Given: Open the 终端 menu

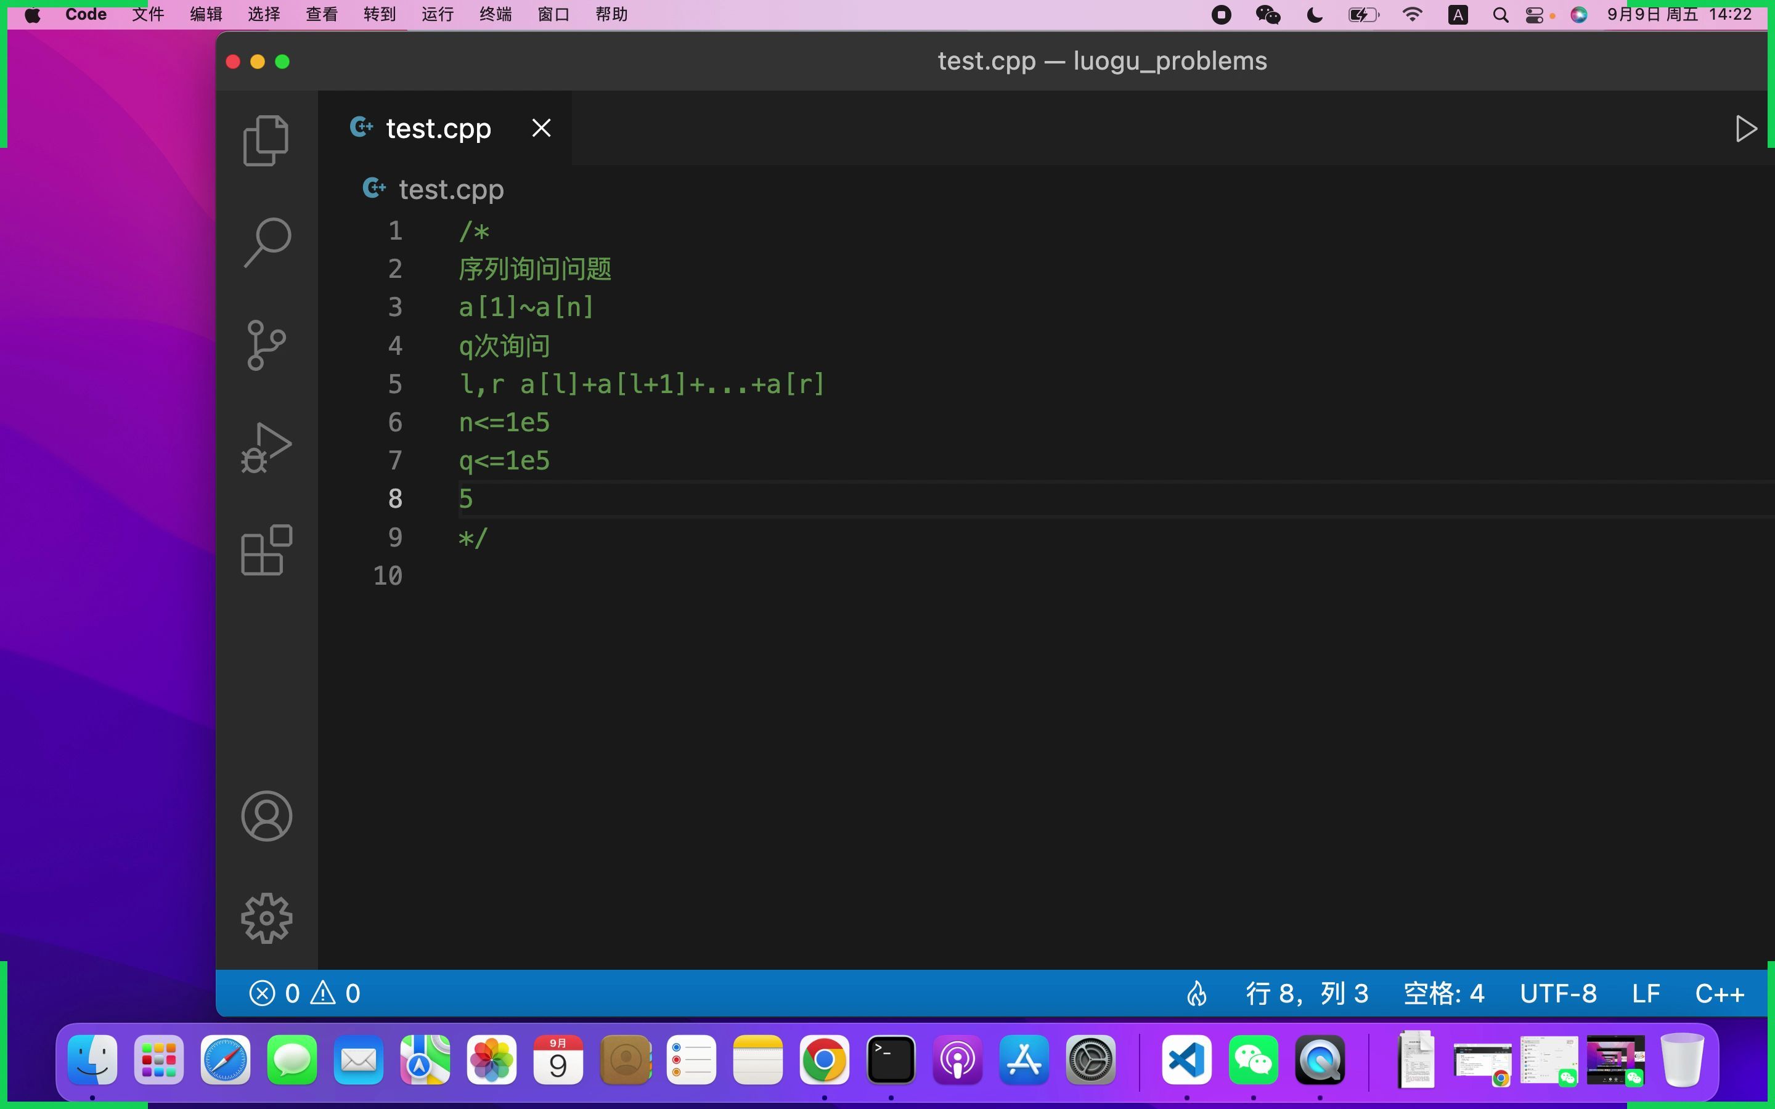Looking at the screenshot, I should 495,15.
